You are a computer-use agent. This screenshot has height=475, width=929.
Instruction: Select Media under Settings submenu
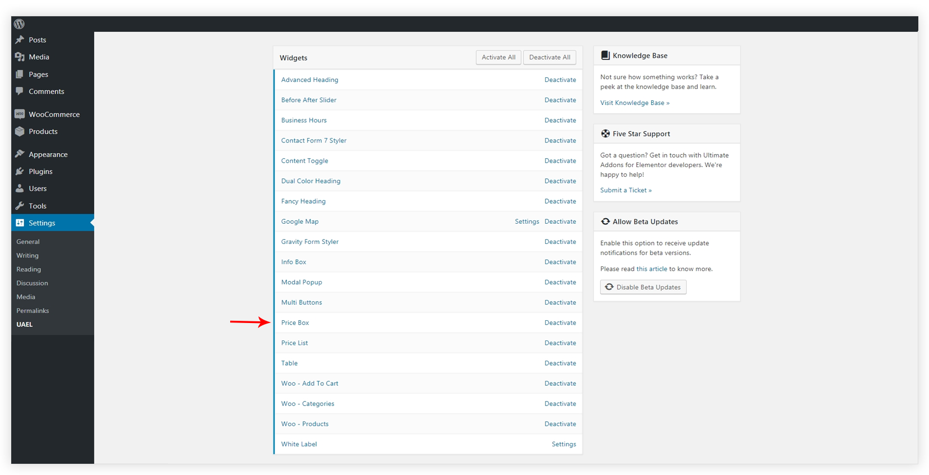[26, 297]
